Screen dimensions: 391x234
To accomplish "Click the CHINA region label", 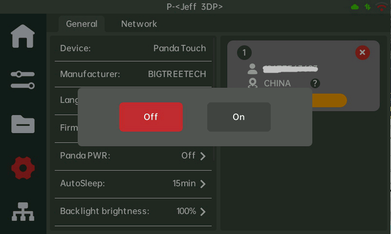I will click(277, 83).
